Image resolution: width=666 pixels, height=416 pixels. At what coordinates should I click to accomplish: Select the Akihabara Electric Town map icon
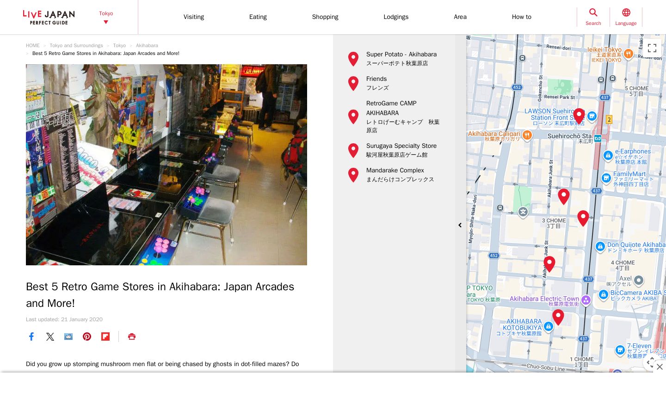click(x=586, y=300)
